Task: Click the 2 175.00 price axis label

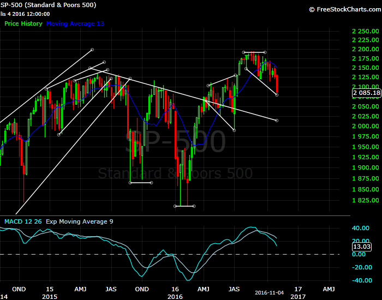Action: click(366, 58)
